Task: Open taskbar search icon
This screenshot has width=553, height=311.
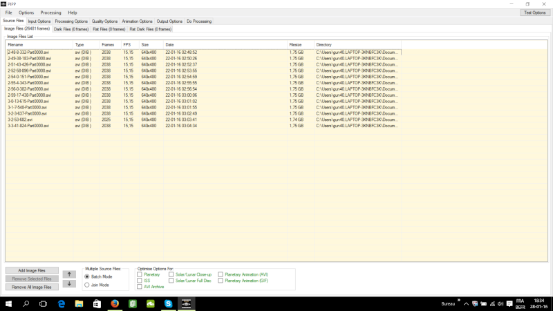Action: [26, 303]
